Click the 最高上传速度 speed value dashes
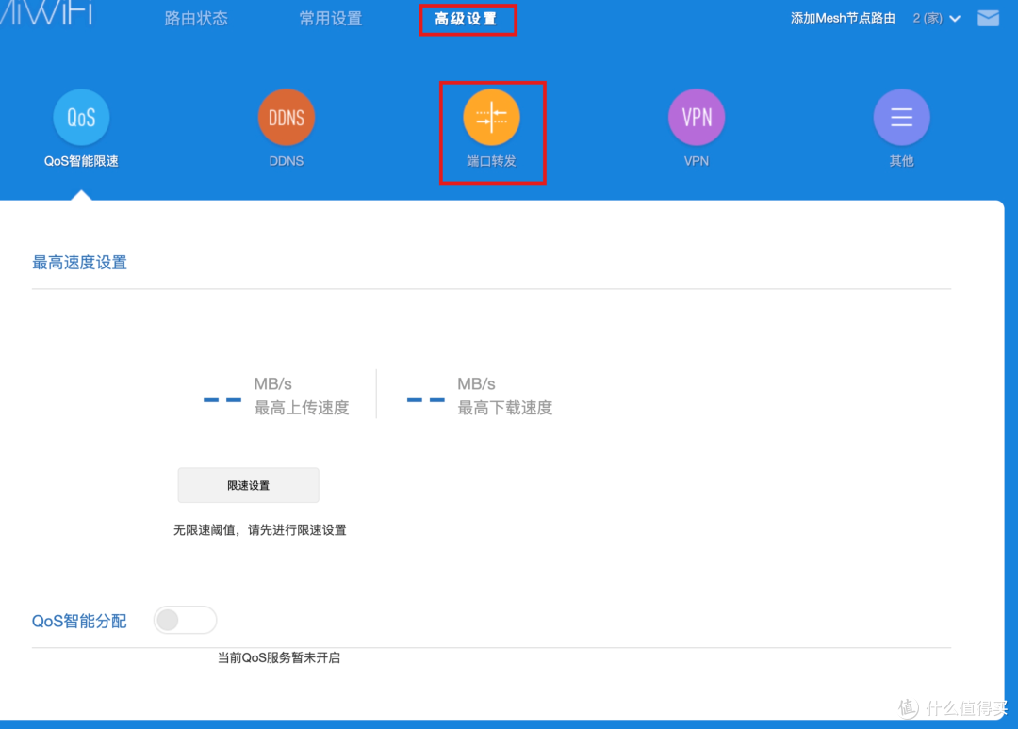 [222, 399]
